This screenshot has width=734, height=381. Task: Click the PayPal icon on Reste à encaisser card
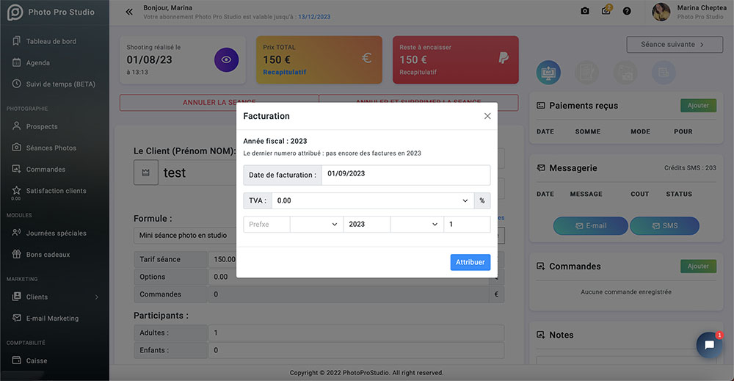[x=504, y=58]
